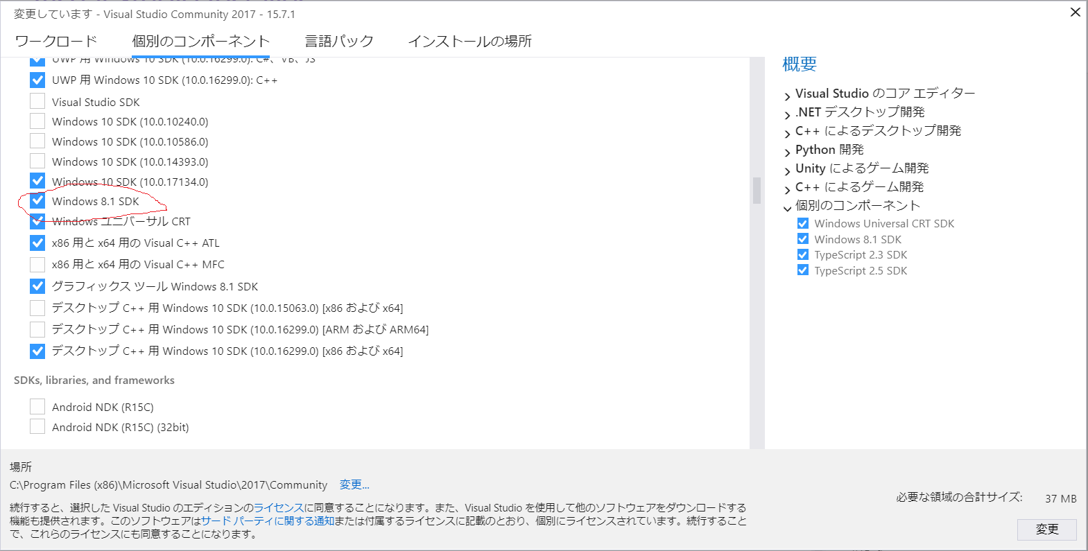This screenshot has height=551, width=1088.
Task: Check Android NDK (R15C) (32bit)
Action: (x=37, y=426)
